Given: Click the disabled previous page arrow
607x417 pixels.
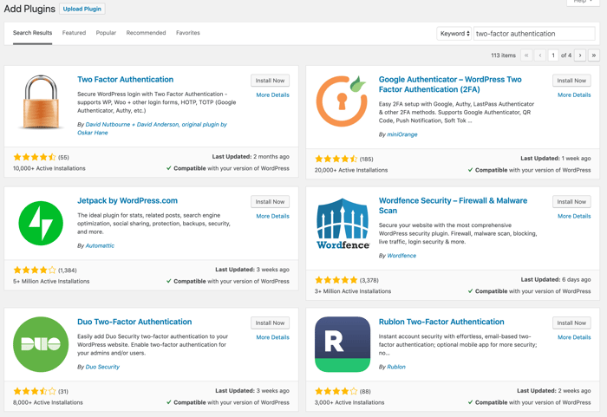Looking at the screenshot, I should click(x=540, y=55).
